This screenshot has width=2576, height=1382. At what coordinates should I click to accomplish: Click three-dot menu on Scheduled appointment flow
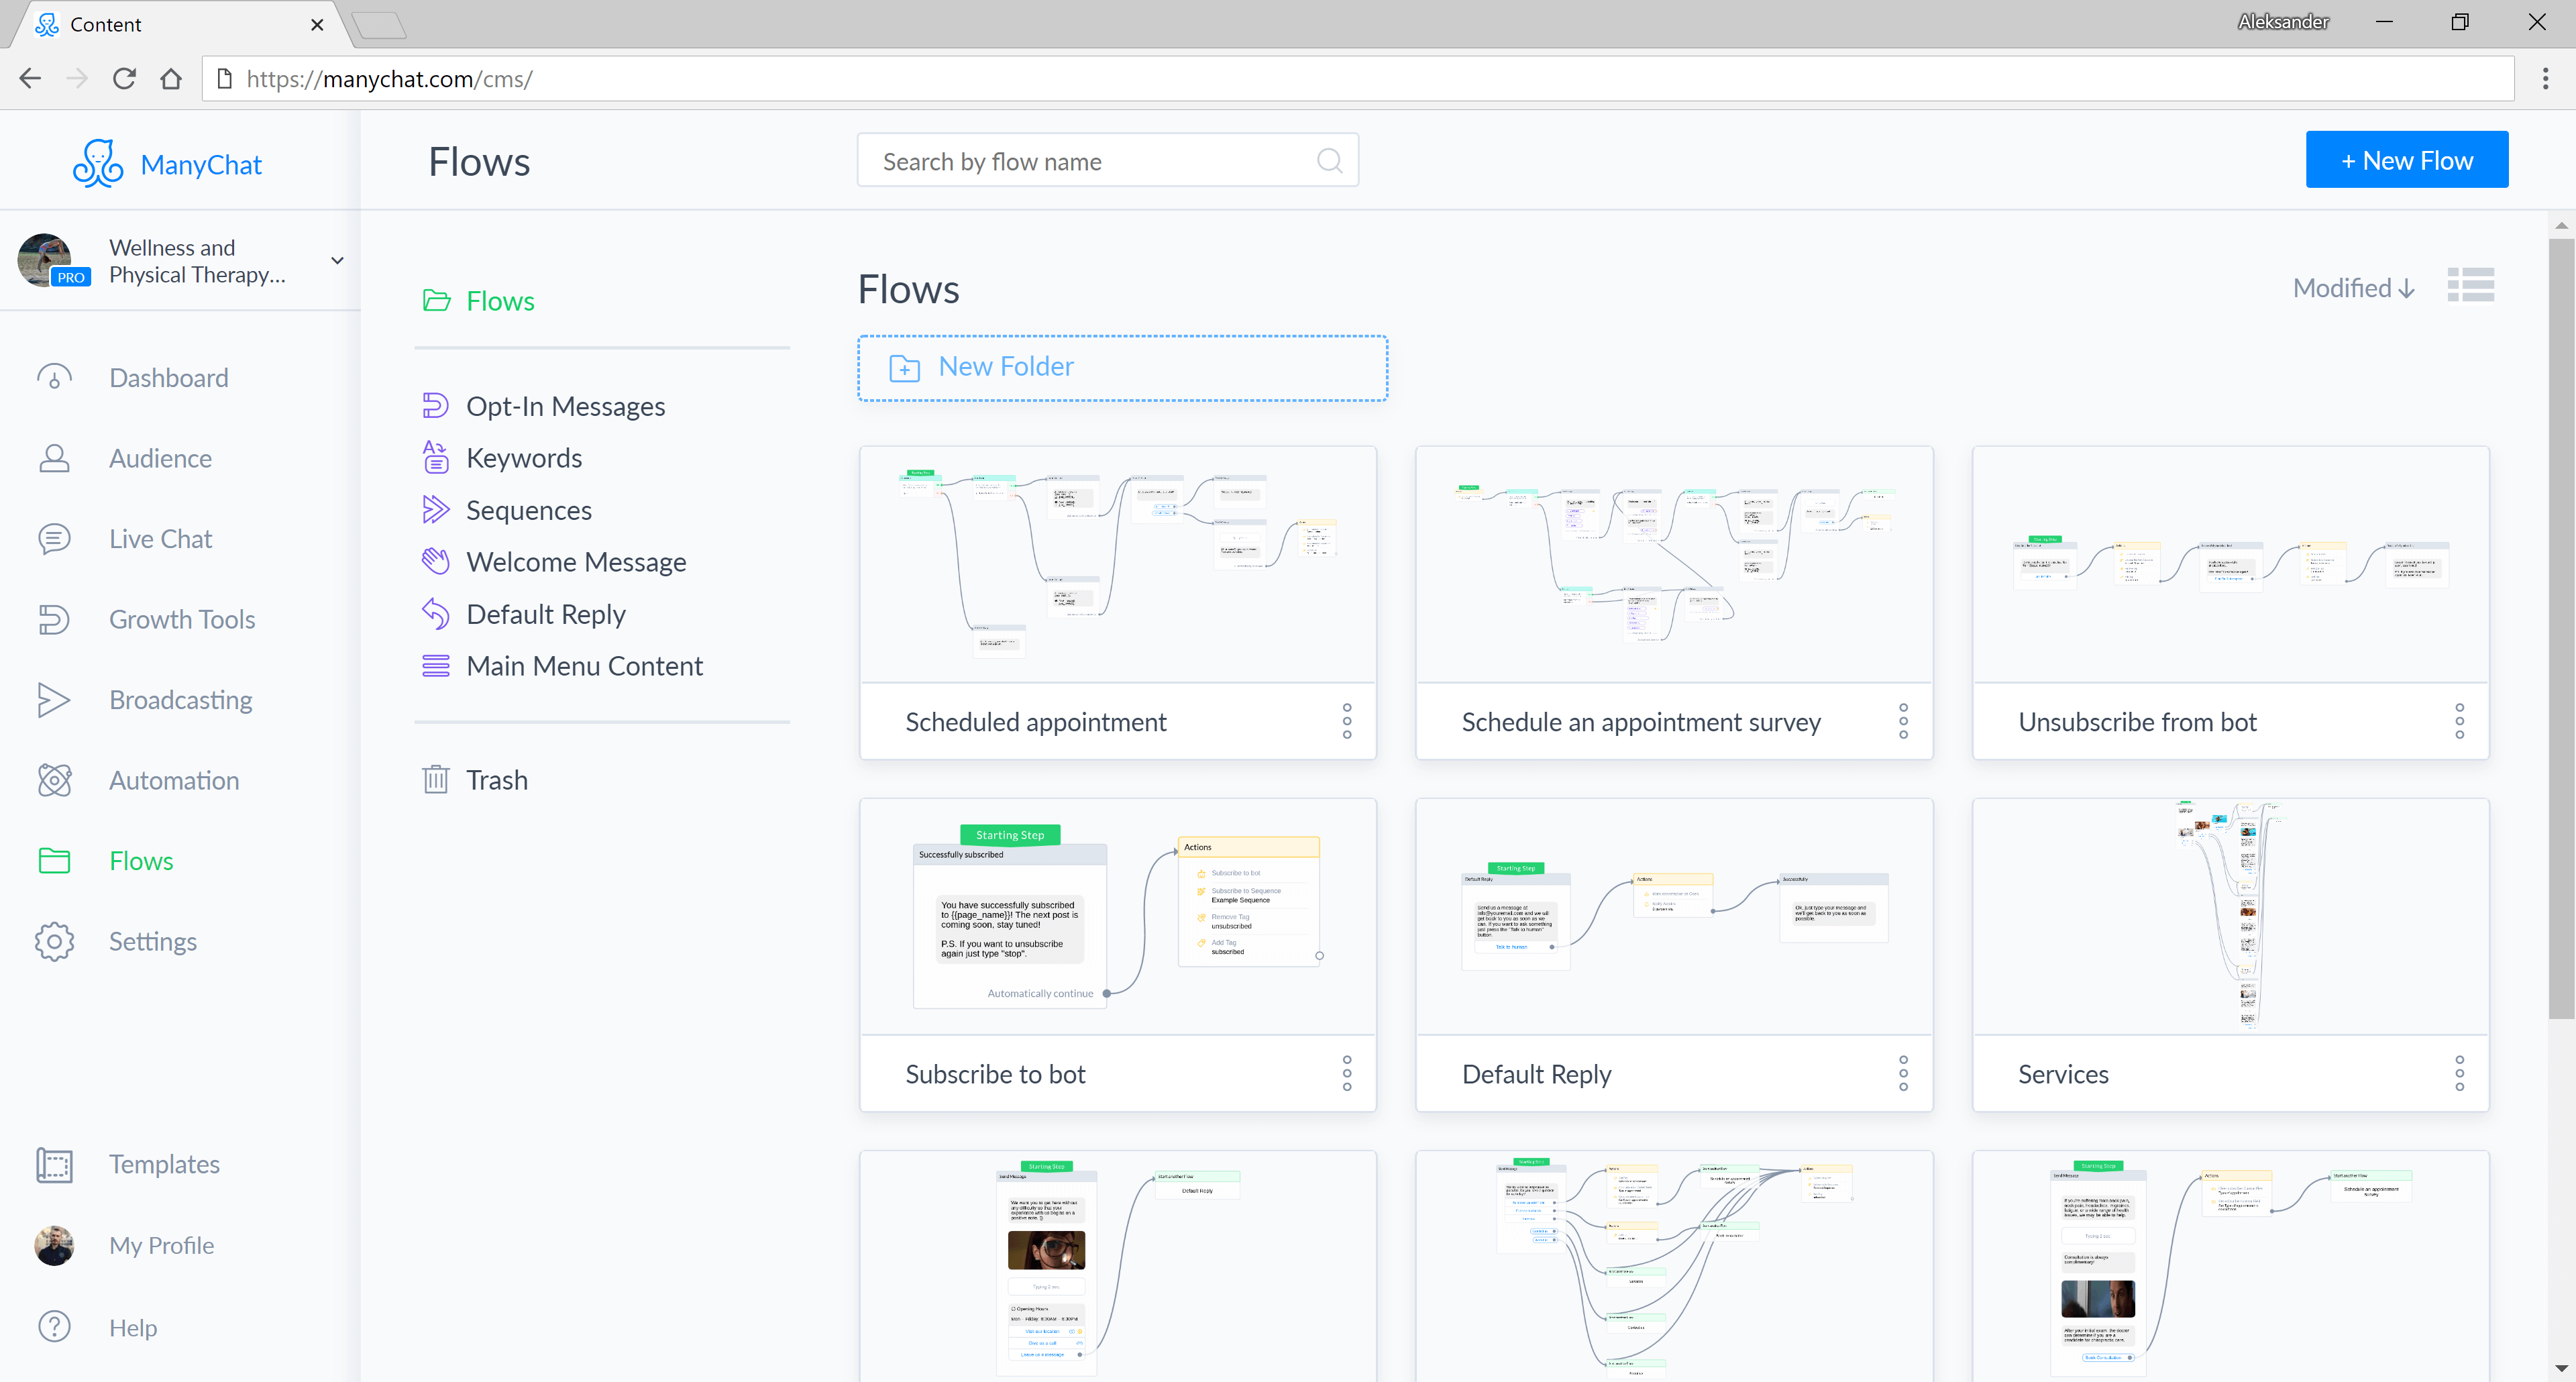coord(1348,721)
